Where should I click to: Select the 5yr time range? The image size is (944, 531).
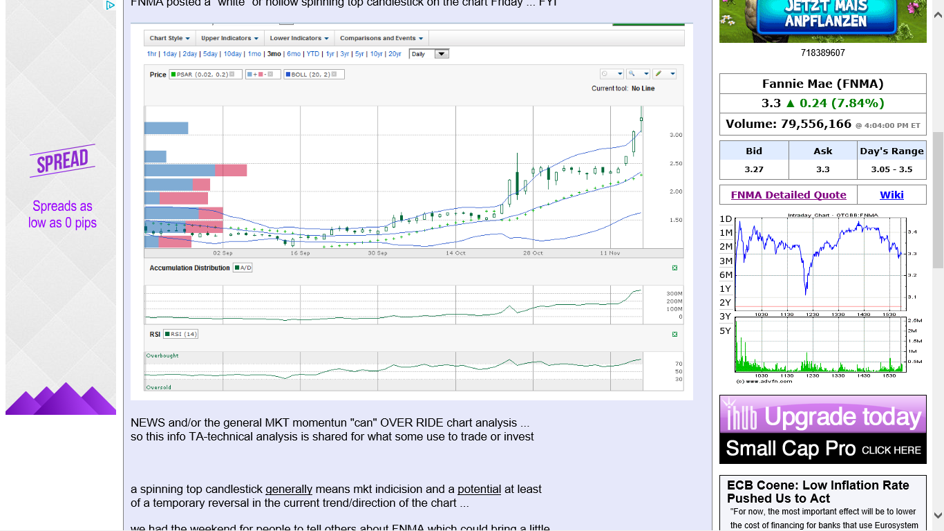(x=359, y=54)
